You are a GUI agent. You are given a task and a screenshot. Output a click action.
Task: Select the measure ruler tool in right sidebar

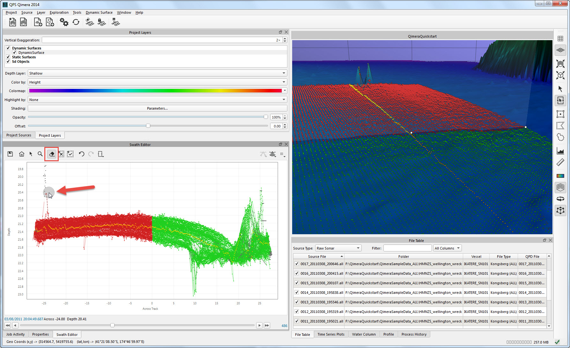pyautogui.click(x=560, y=163)
